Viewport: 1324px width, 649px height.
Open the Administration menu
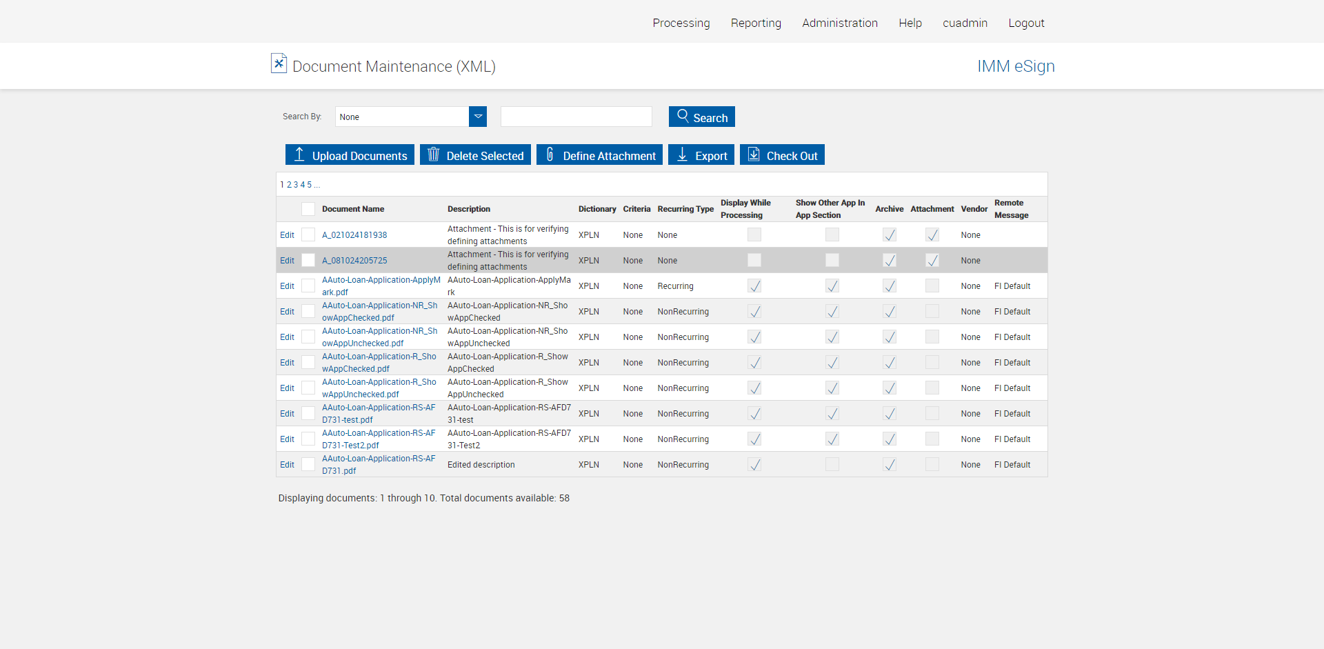pos(839,23)
